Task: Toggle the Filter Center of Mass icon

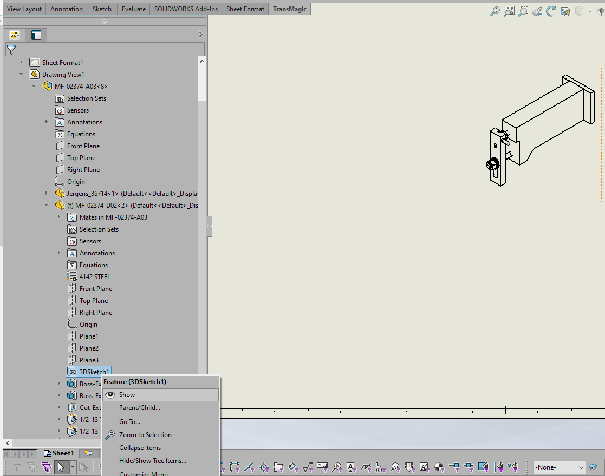Action: 439,467
